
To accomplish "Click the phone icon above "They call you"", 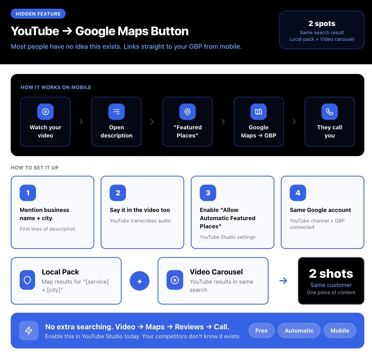I will click(330, 112).
